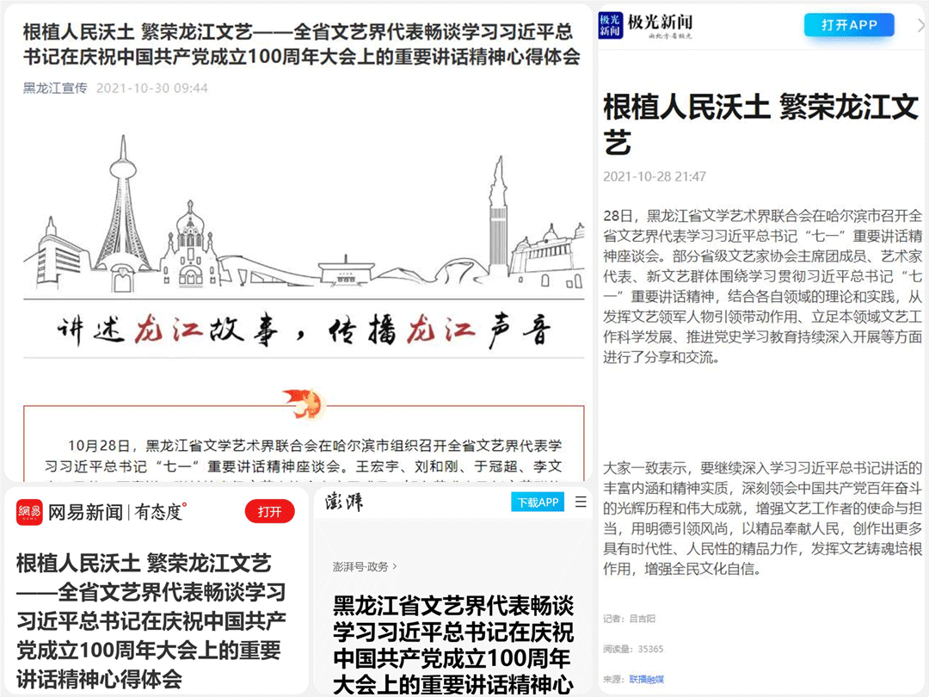The width and height of the screenshot is (929, 697).
Task: Open the headline 根植人民沃土 繁荣龙江文艺 in 极光新闻
Action: point(757,120)
